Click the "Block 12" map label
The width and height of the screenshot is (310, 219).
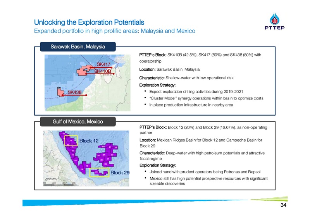tap(89, 141)
